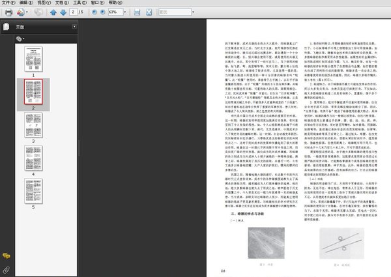Go to next page with the down arrow
The height and width of the screenshot is (277, 391).
[x=63, y=12]
